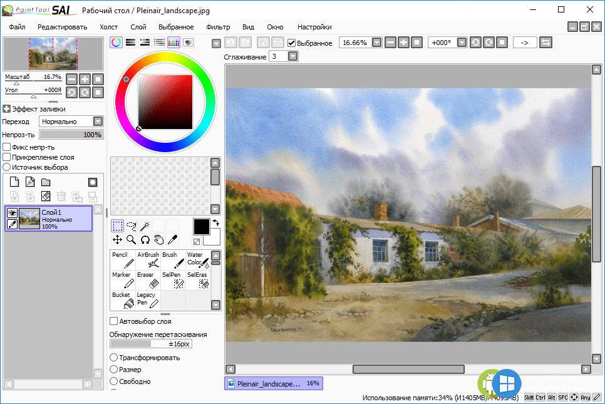The image size is (605, 404).
Task: Open the toolbar options dropdown arrow
Action: click(x=217, y=44)
